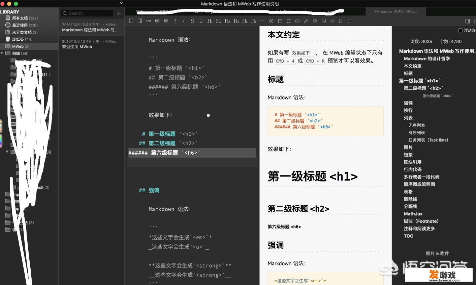This screenshot has height=285, width=476.
Task: Jump to 强调 in the outline
Action: point(408,103)
